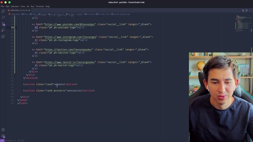The height and width of the screenshot is (142, 253).
Task: Click the instagram.com/leovargas URL in code
Action: [70, 37]
